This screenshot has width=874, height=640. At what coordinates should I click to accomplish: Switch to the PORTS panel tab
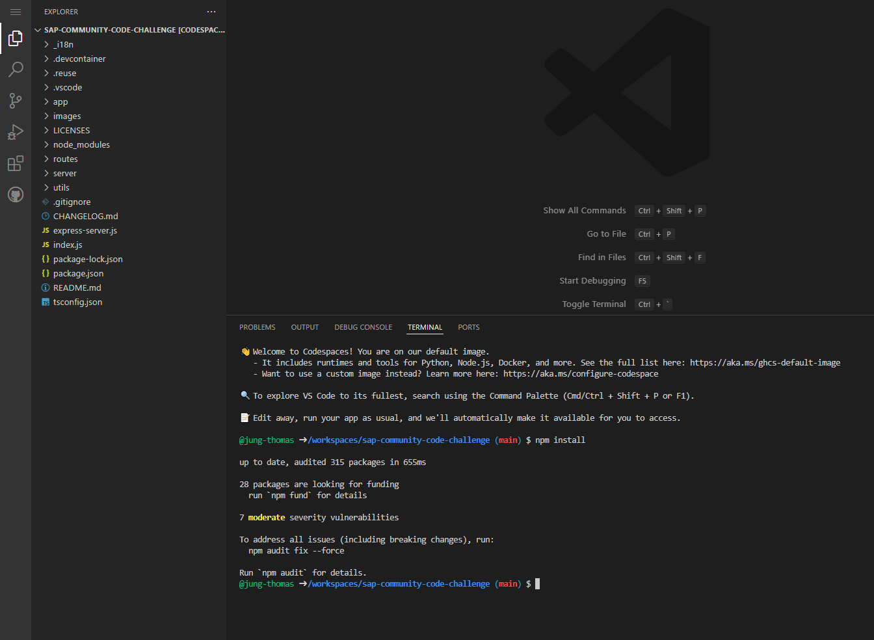click(x=468, y=327)
